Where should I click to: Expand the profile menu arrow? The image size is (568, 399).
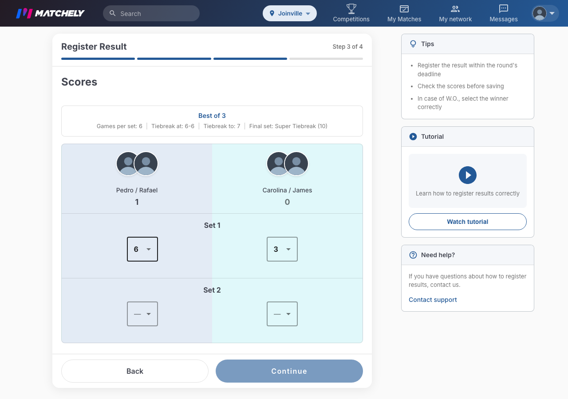552,13
